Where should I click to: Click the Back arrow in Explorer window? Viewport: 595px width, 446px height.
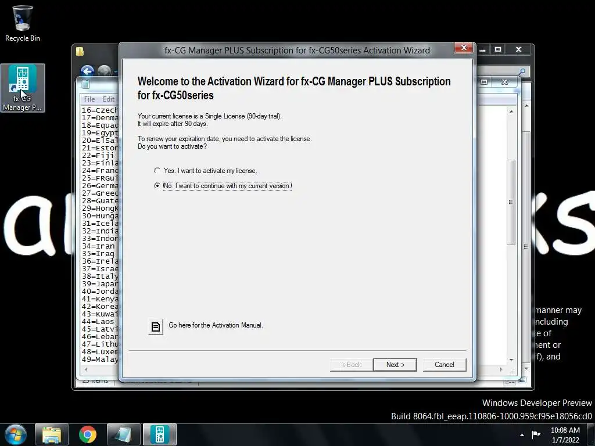pyautogui.click(x=87, y=71)
